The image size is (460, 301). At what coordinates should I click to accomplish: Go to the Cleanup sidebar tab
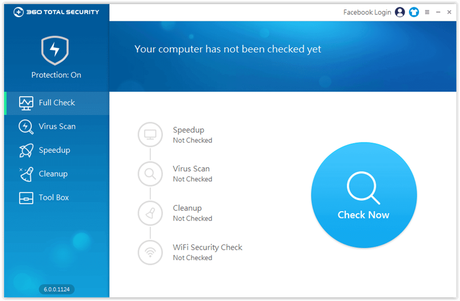(x=53, y=174)
